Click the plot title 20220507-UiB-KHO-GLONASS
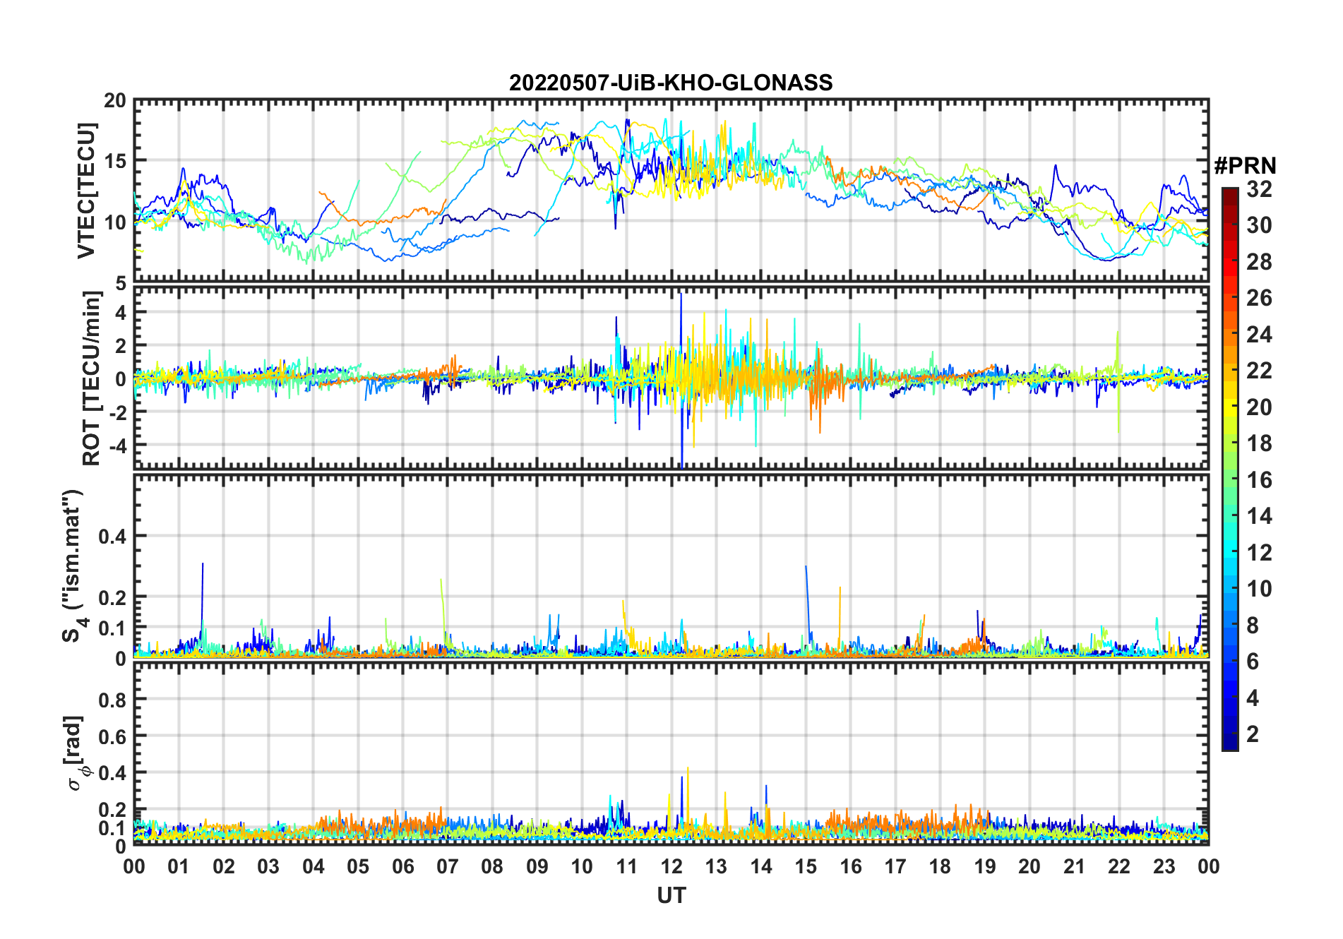 pos(671,83)
